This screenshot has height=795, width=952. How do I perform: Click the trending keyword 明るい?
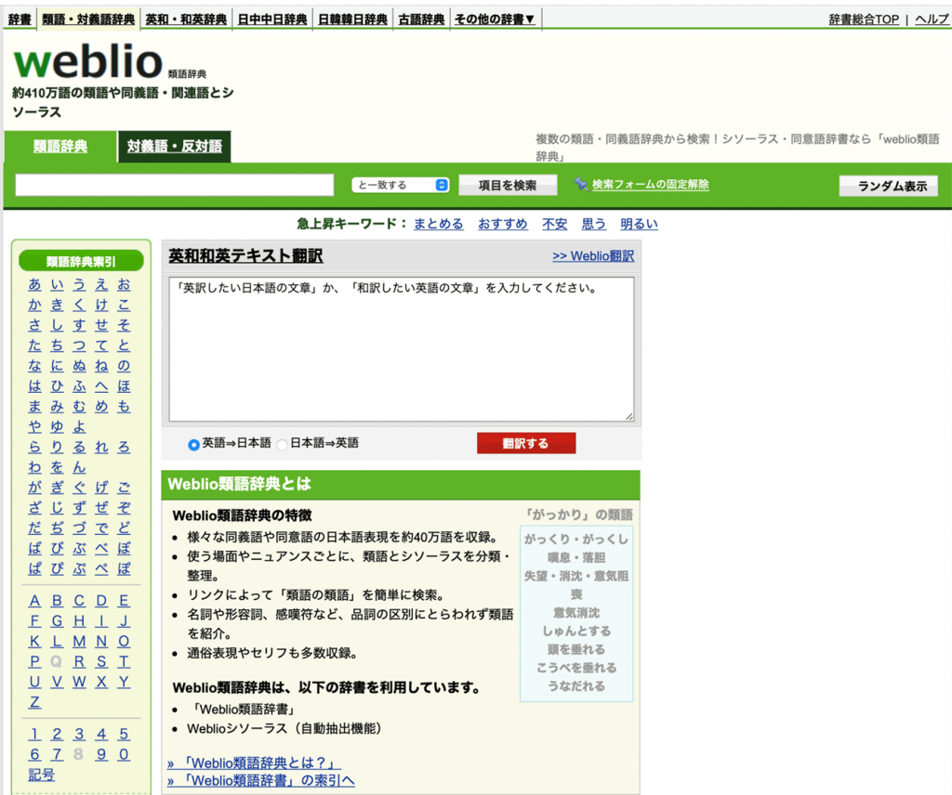639,224
